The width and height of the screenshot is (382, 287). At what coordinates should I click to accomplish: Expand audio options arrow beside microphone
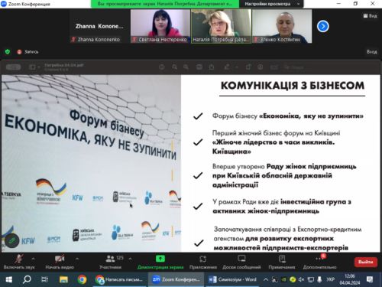[x=33, y=259]
